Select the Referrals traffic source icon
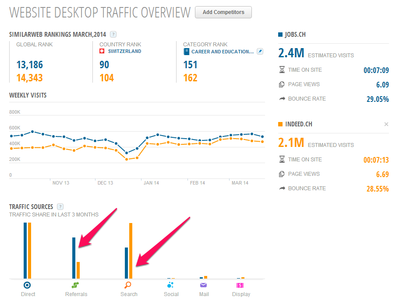The image size is (403, 300). tap(75, 285)
